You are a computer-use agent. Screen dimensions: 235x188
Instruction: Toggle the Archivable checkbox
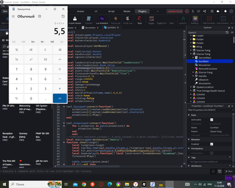coord(211,120)
